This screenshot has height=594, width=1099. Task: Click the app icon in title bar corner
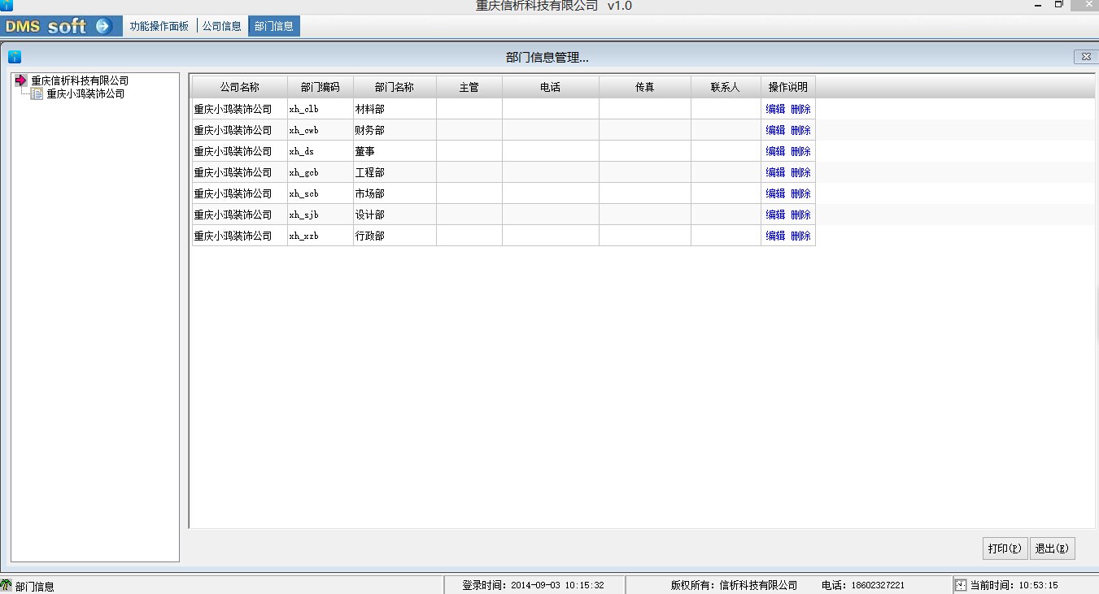pos(7,6)
